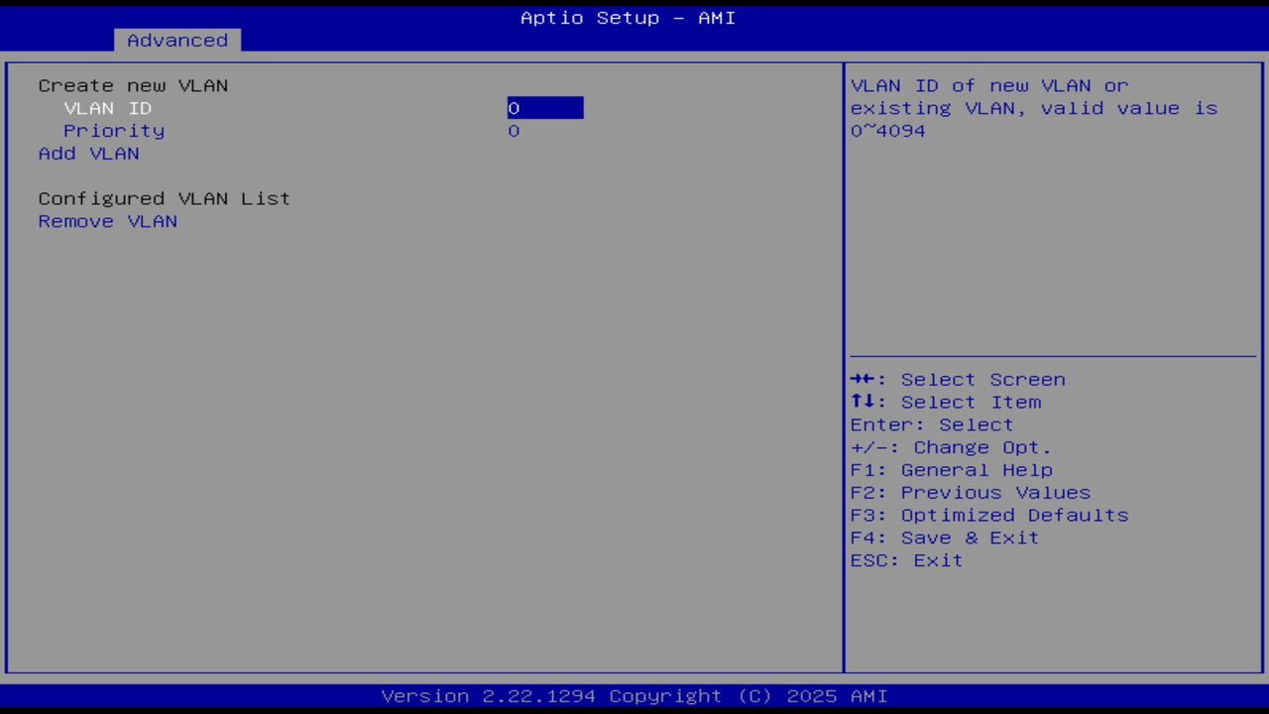Screen dimensions: 1269x714
Task: Activate the Add VLAN command
Action: coord(88,153)
